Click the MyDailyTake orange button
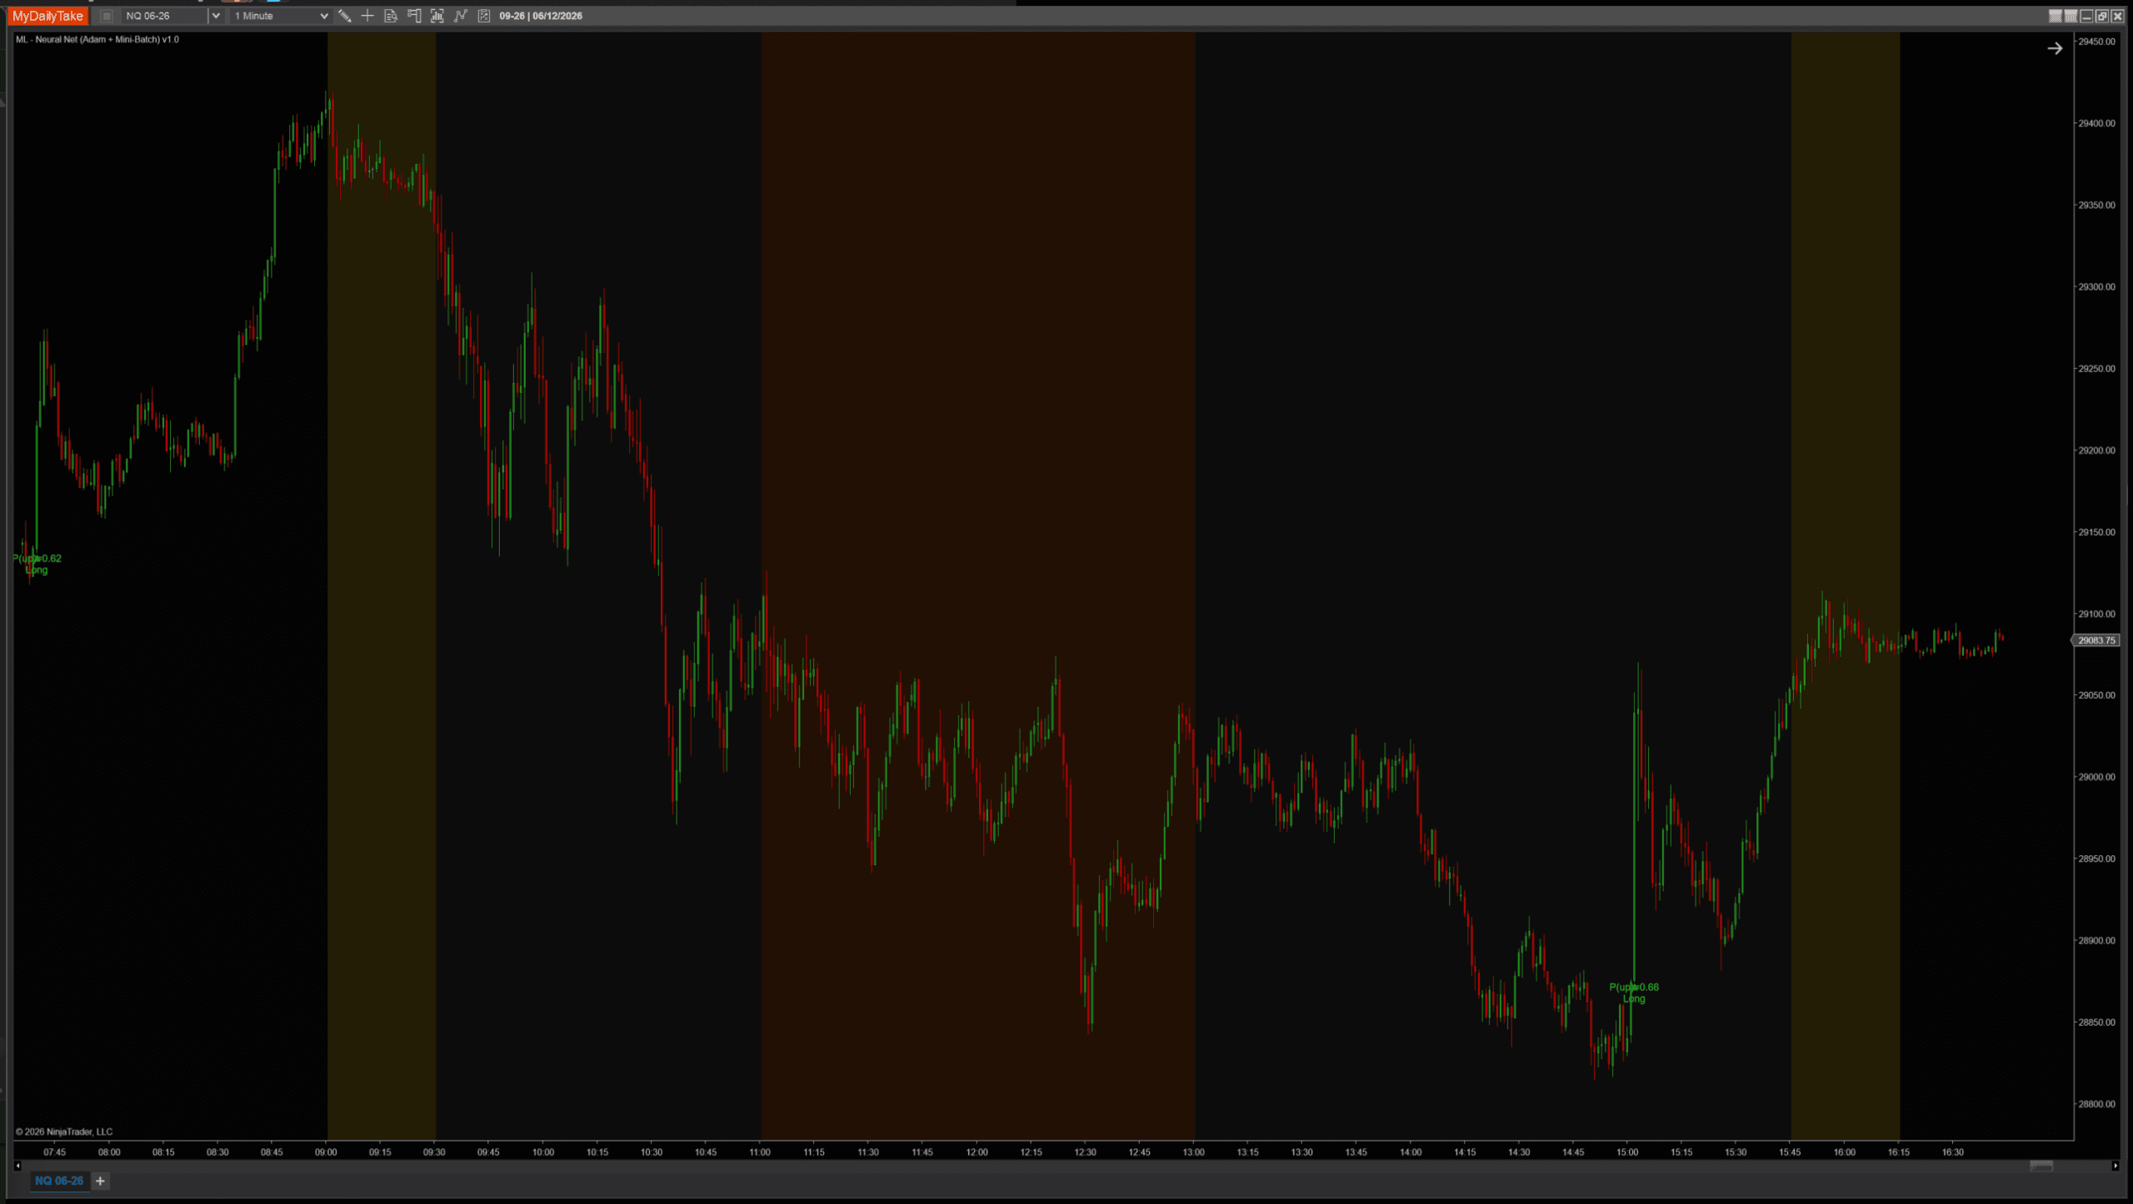 point(47,16)
